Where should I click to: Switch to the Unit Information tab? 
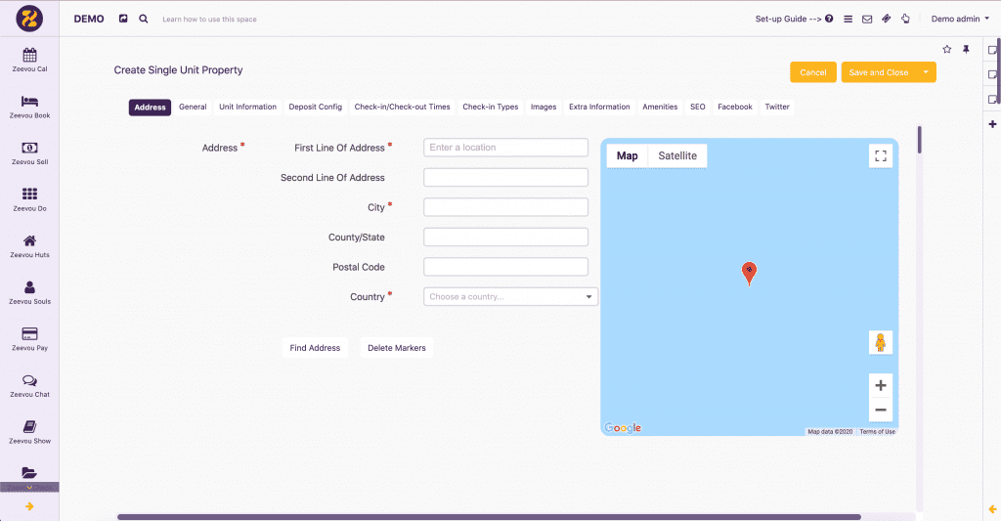point(247,107)
